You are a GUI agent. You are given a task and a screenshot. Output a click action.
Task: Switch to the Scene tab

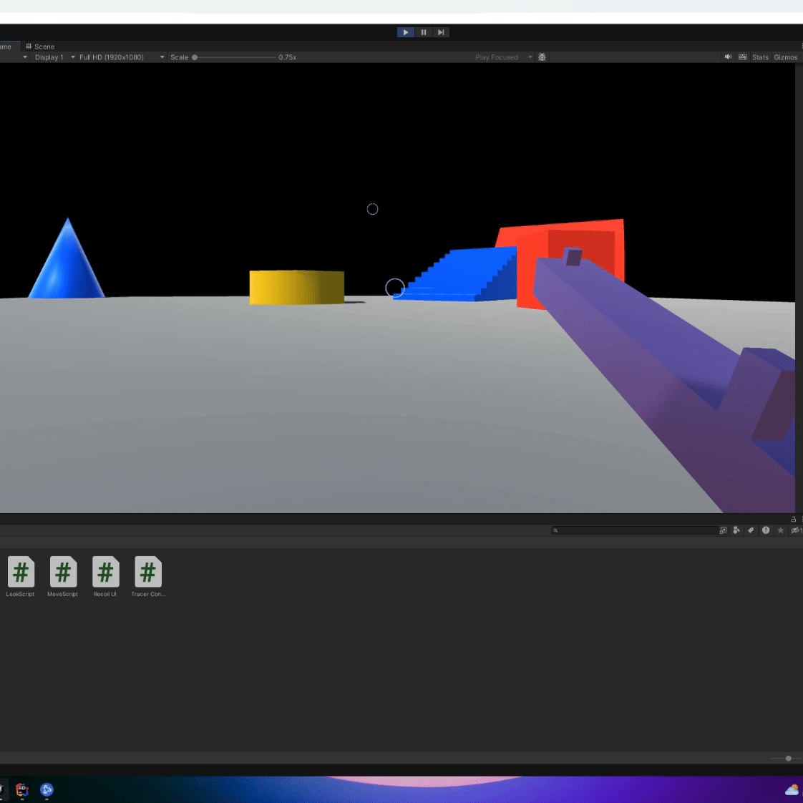(39, 46)
